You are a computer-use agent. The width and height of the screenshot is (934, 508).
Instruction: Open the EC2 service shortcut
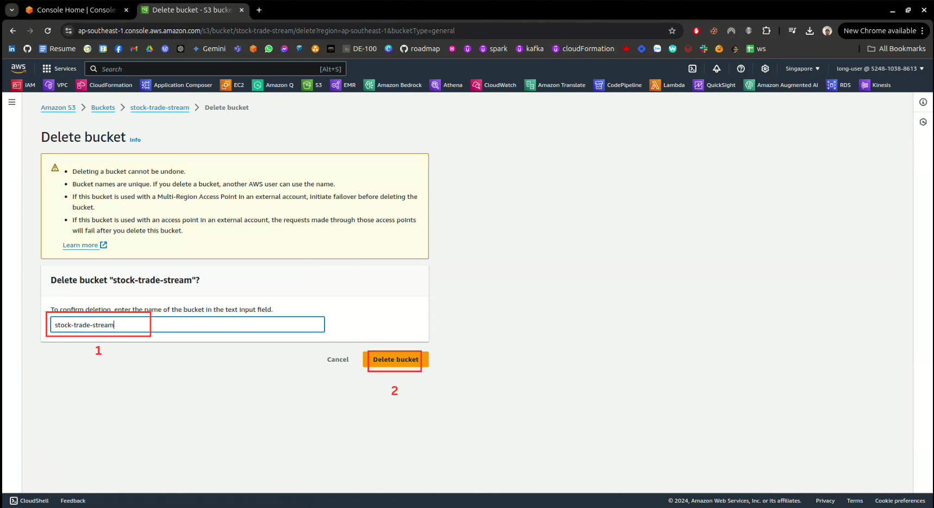click(x=232, y=85)
